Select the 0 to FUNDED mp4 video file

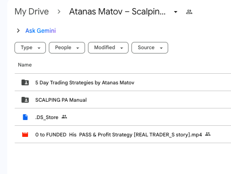(x=123, y=134)
